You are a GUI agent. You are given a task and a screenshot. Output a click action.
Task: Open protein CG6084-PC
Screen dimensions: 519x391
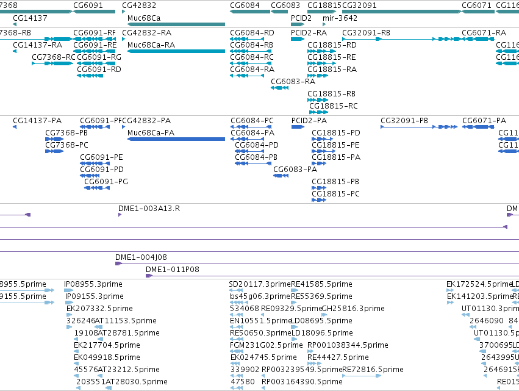click(252, 121)
